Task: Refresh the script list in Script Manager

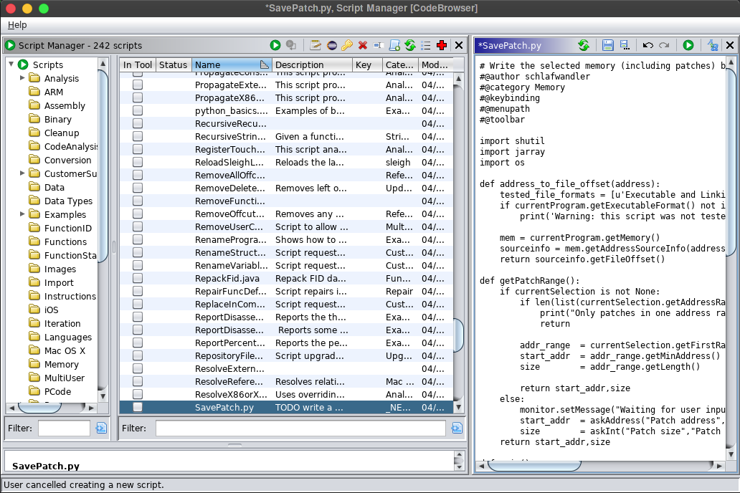Action: click(410, 45)
